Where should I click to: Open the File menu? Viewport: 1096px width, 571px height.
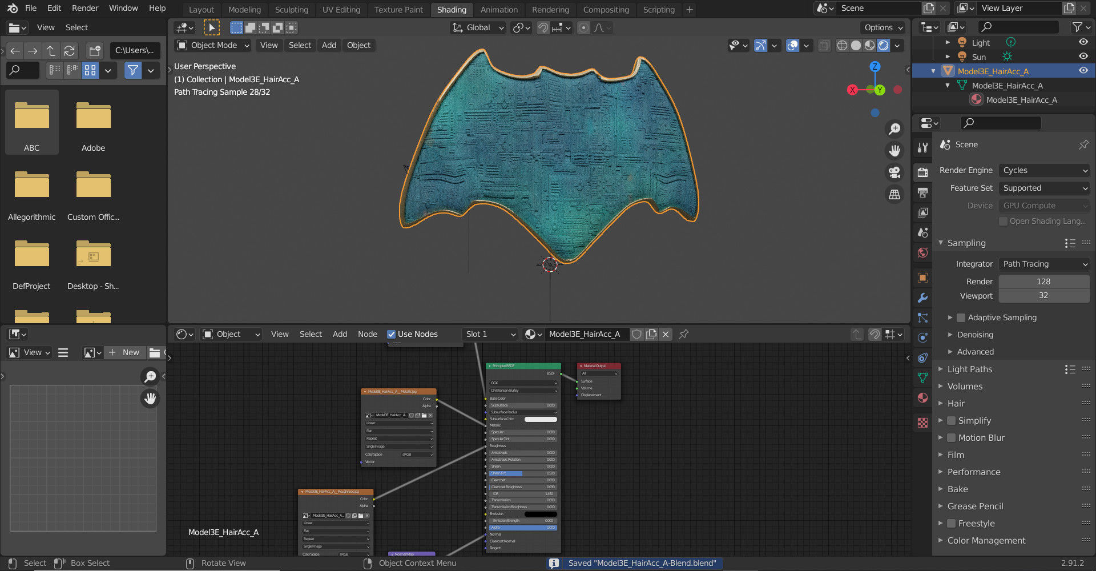pyautogui.click(x=31, y=8)
